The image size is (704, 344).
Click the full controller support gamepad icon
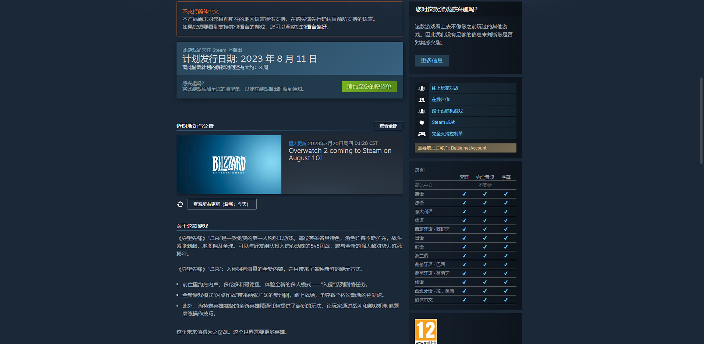tap(422, 134)
